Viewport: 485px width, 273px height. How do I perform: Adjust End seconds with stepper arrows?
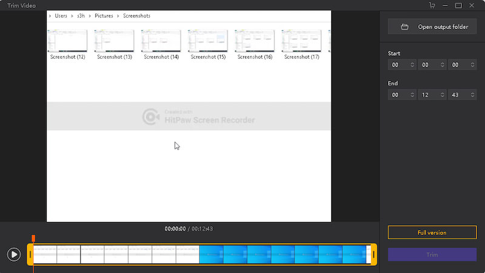click(x=472, y=95)
